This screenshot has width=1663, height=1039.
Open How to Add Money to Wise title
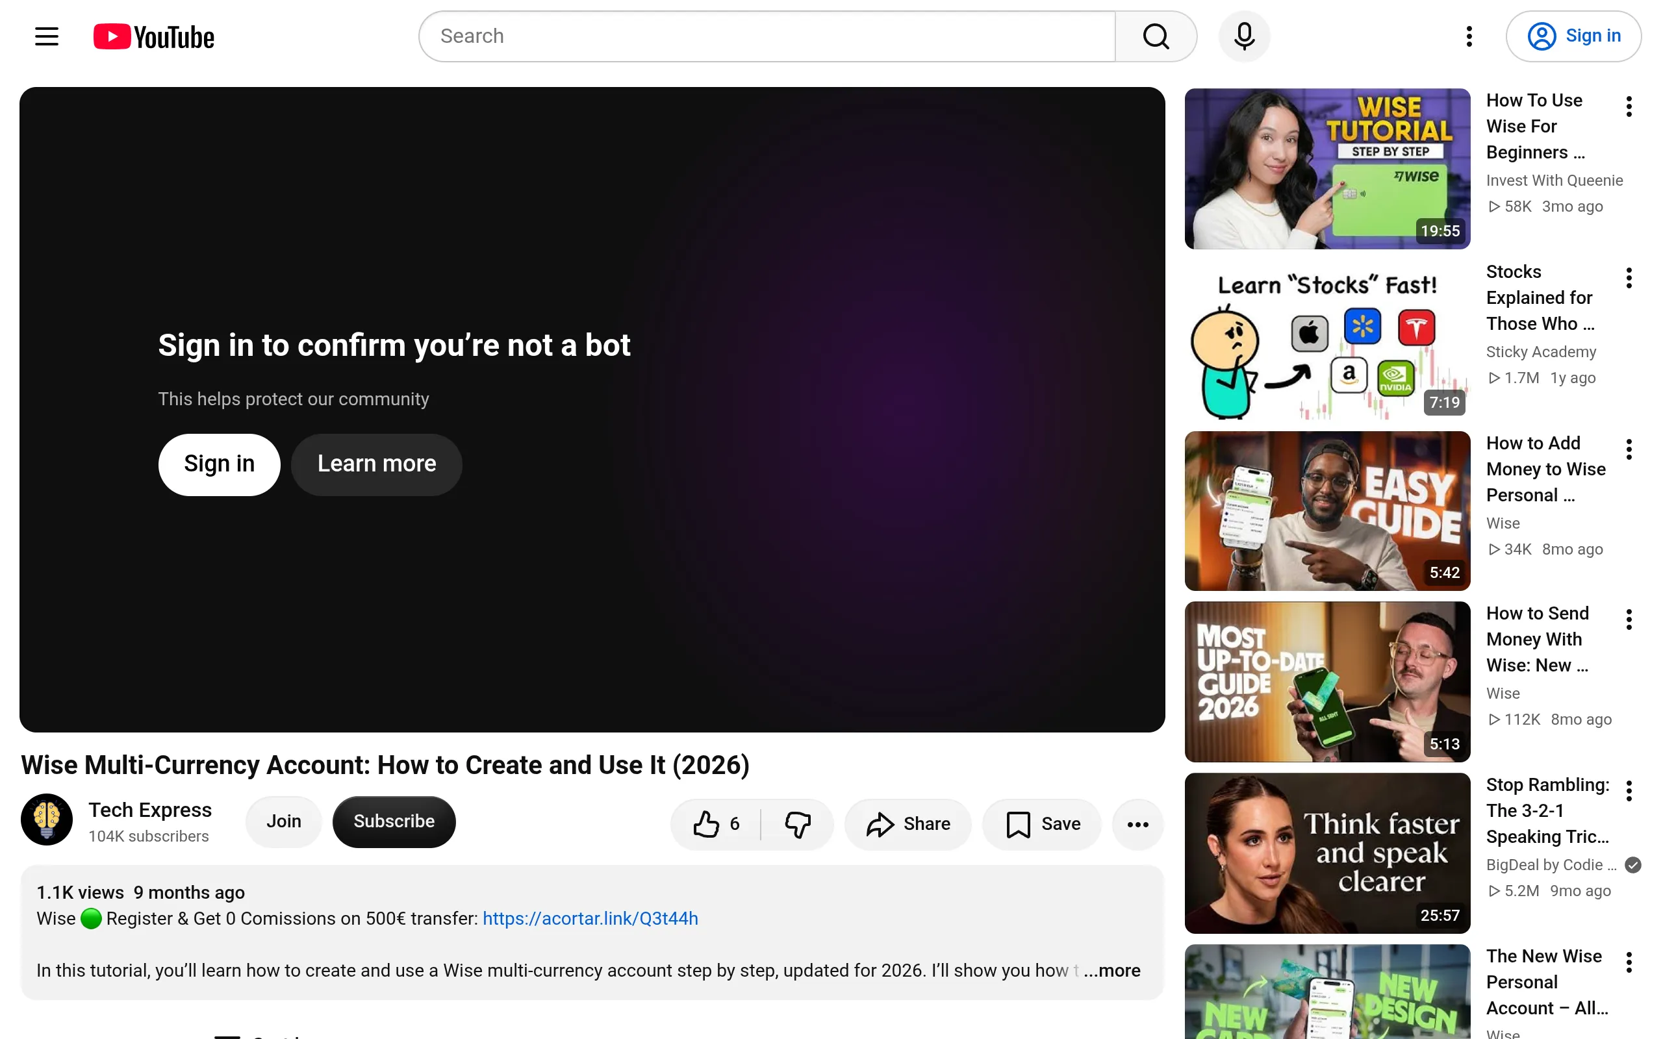(x=1546, y=469)
